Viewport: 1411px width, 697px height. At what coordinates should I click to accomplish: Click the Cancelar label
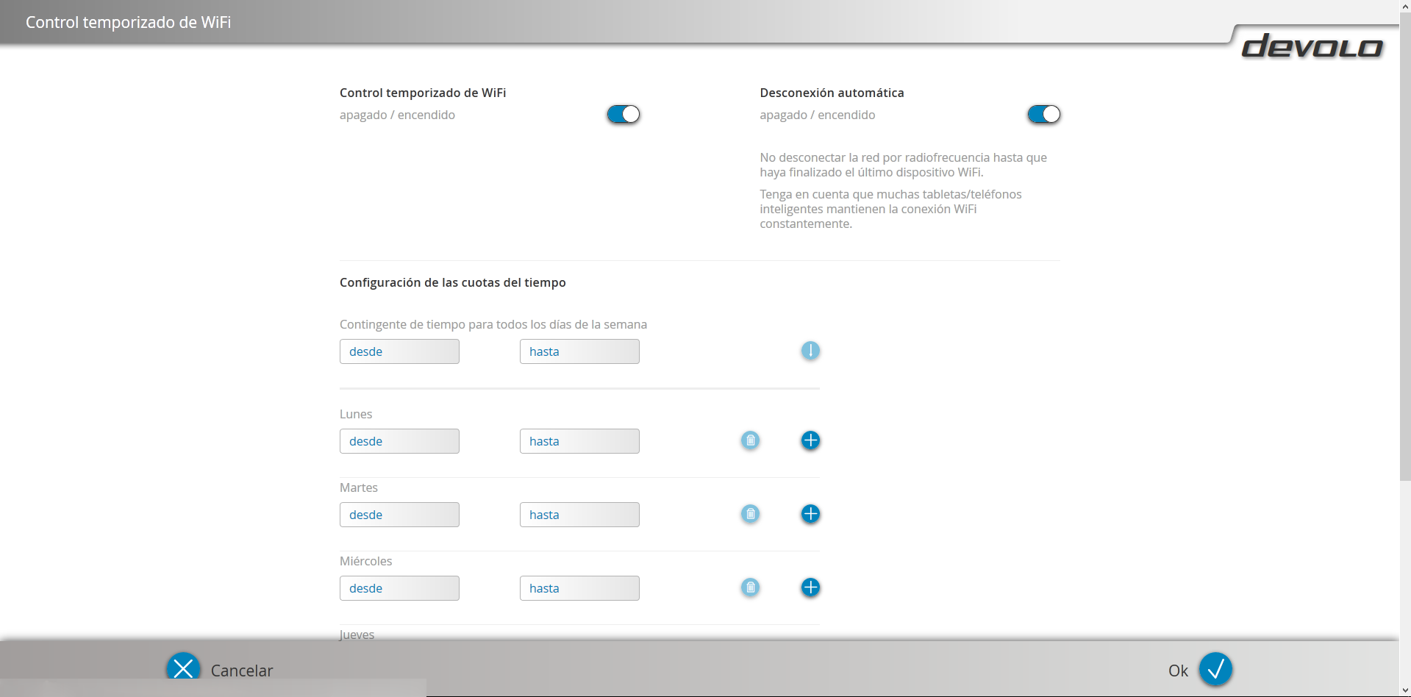coord(242,671)
